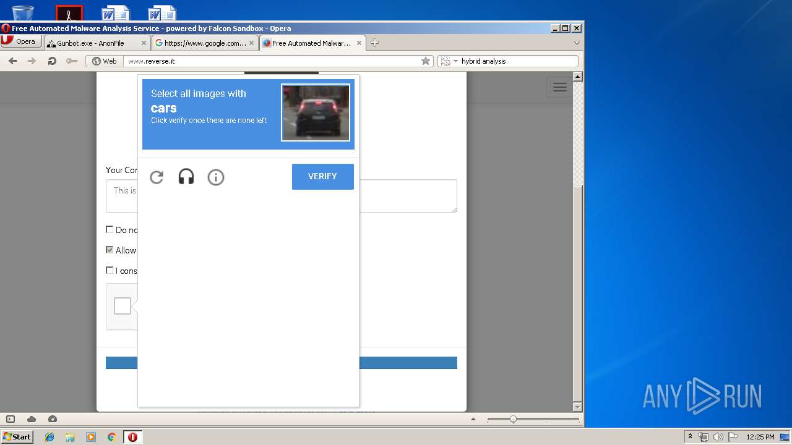
Task: Switch to Gunbot.exe - AnonFile tab
Action: pyautogui.click(x=91, y=43)
